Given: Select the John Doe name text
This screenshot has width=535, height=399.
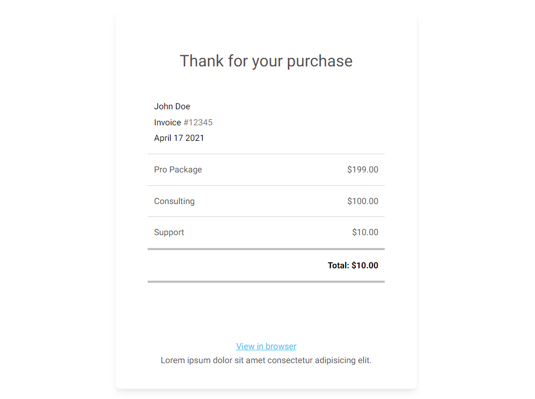Looking at the screenshot, I should (172, 106).
